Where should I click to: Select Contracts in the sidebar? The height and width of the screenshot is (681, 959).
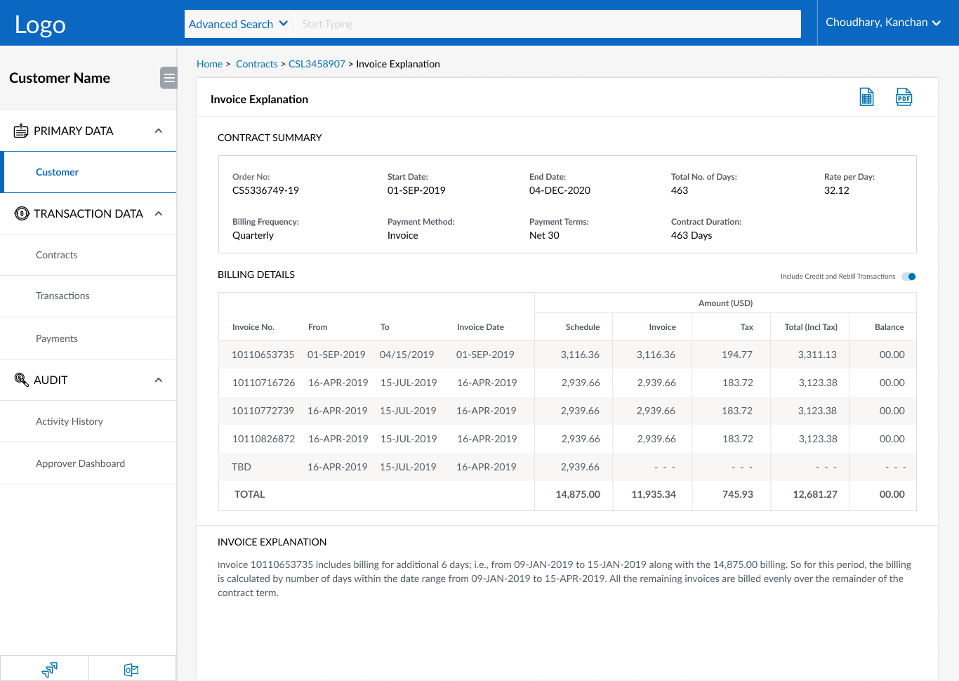(x=57, y=255)
